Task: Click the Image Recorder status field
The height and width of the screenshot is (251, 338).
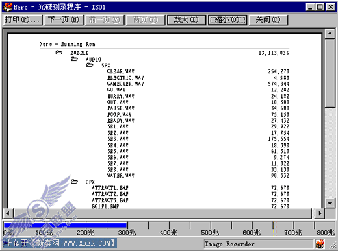Action: tap(259, 244)
